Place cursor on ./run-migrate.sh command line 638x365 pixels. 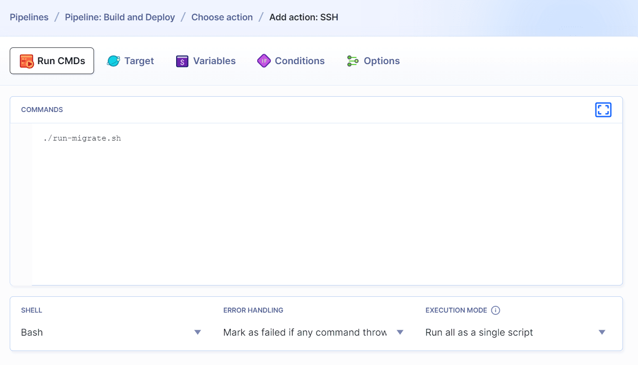(x=82, y=138)
